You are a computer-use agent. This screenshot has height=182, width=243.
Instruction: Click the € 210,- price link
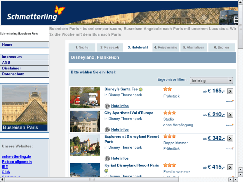pos(216,115)
